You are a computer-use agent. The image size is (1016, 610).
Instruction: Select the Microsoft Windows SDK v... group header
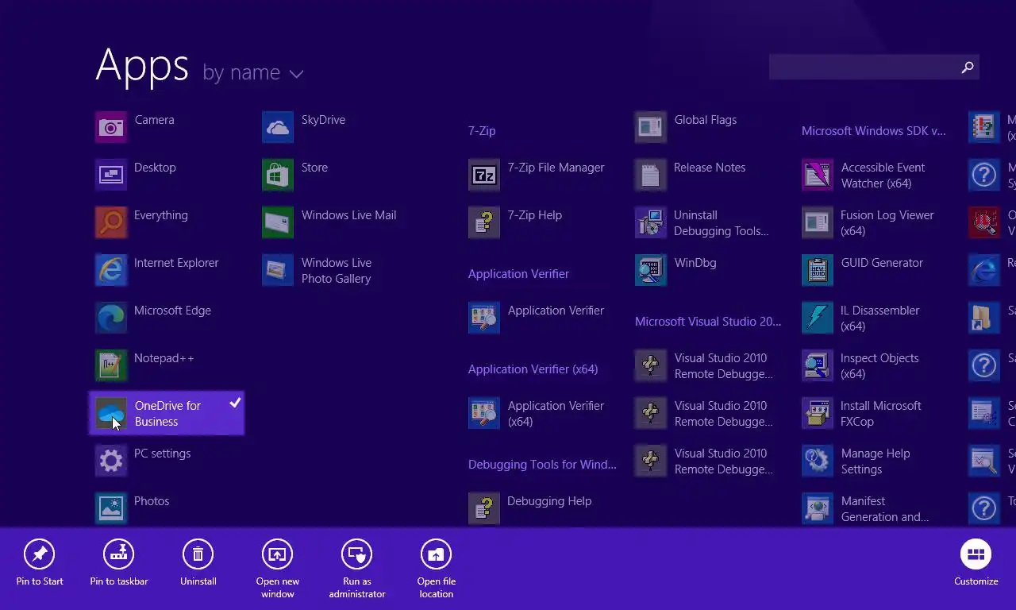click(x=874, y=131)
